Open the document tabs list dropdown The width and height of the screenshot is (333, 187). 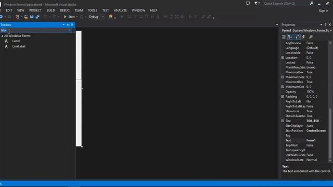pyautogui.click(x=277, y=24)
